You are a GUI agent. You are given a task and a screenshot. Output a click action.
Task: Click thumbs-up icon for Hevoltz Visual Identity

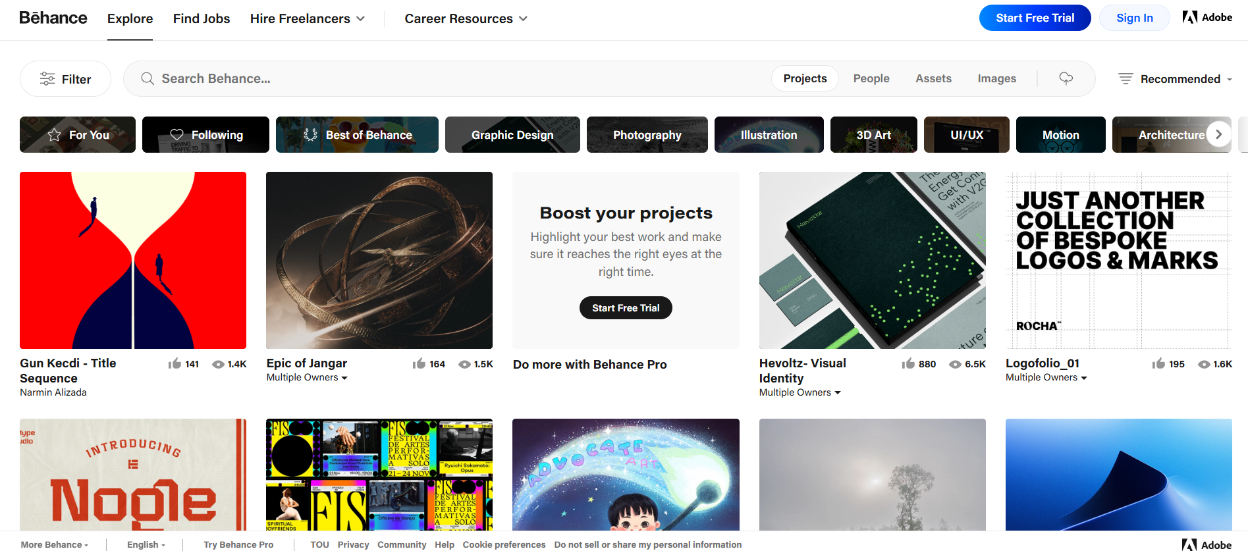pos(908,364)
